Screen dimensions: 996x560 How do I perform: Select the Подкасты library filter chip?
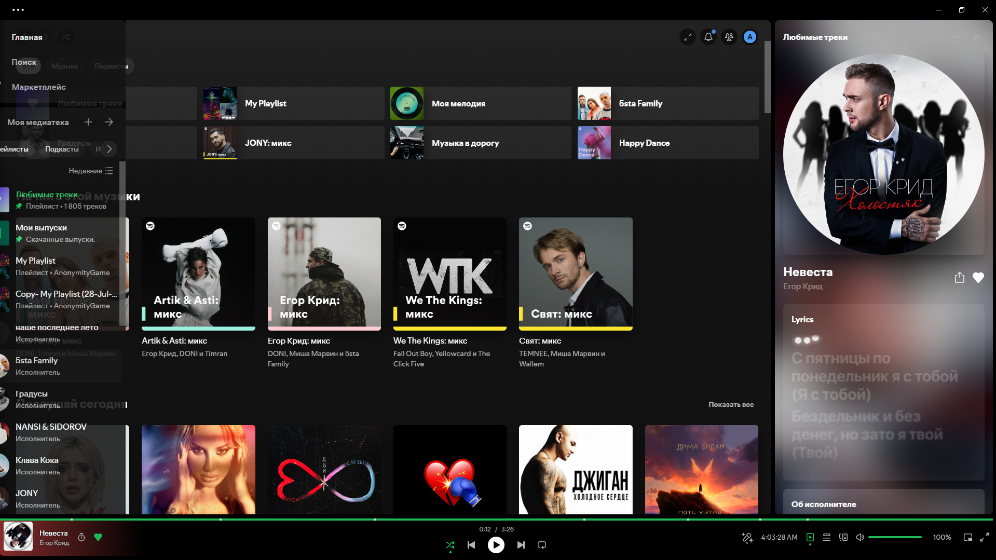pyautogui.click(x=62, y=149)
